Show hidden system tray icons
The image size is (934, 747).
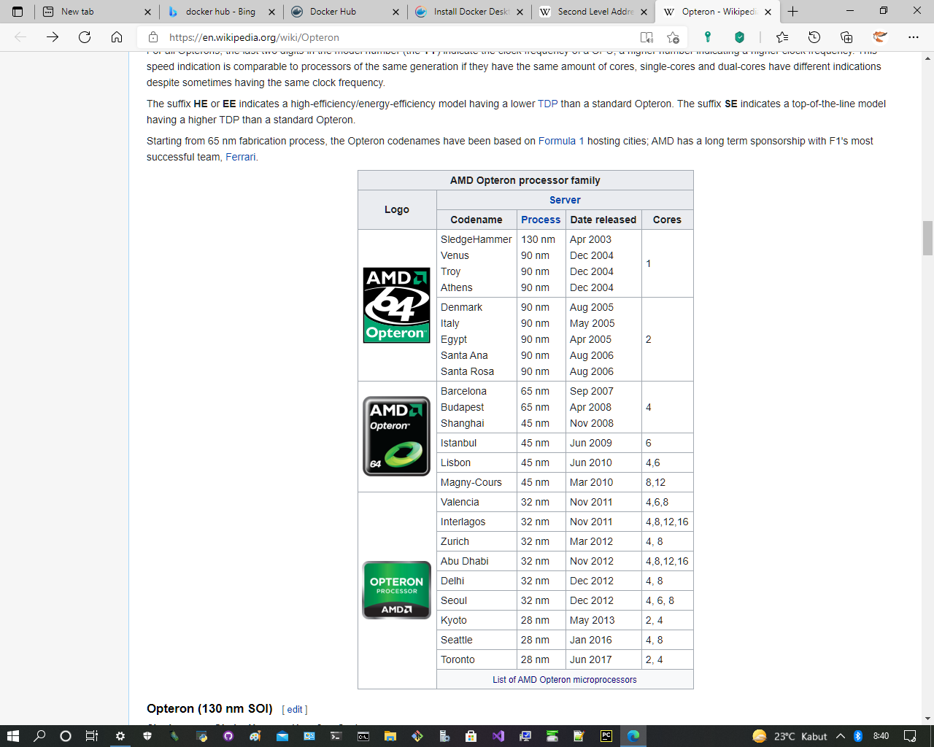point(841,736)
